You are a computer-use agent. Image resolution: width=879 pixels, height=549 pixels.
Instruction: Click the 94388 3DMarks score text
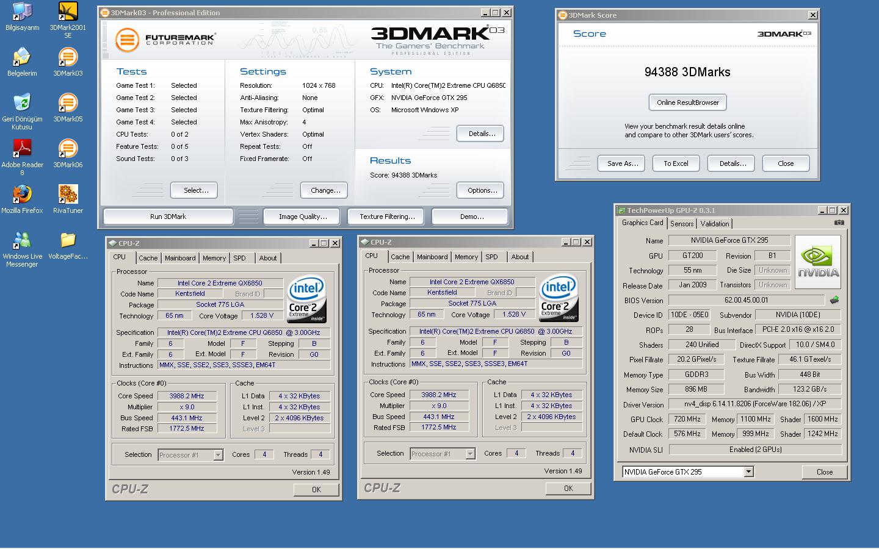tap(687, 72)
